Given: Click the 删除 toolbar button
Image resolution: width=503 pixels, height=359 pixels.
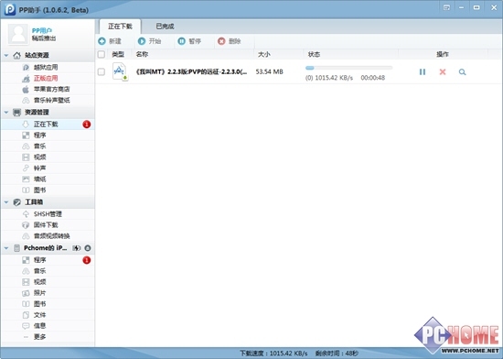Looking at the screenshot, I should pyautogui.click(x=229, y=41).
